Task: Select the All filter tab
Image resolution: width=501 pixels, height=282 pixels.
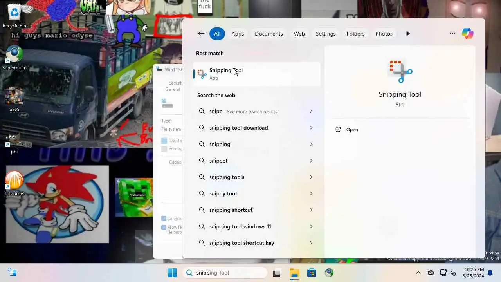Action: (x=217, y=34)
